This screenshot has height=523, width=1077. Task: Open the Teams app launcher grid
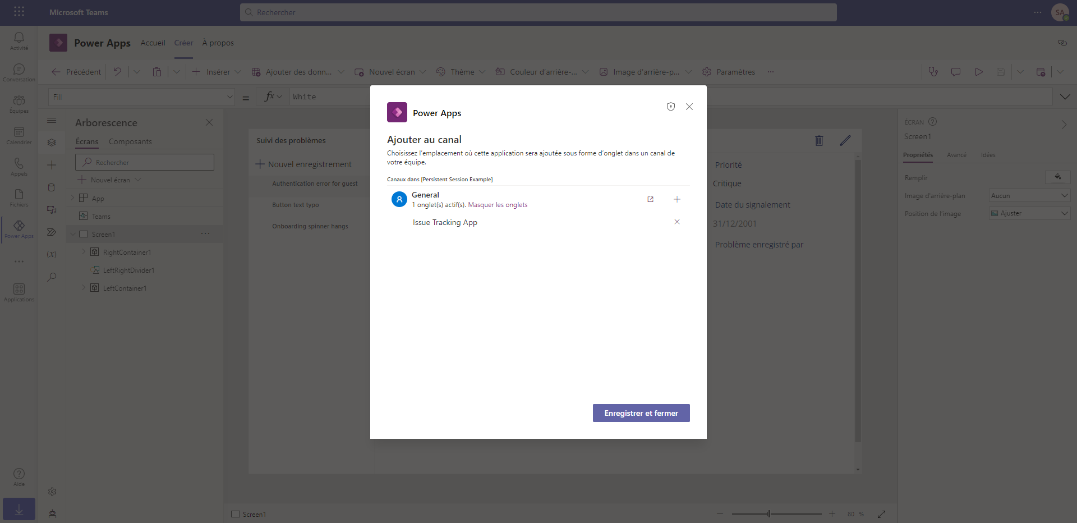coord(19,12)
